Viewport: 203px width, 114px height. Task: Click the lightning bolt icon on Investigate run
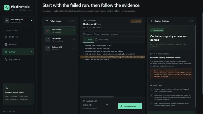[x=121, y=106]
